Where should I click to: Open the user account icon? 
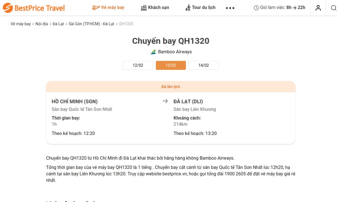(318, 8)
